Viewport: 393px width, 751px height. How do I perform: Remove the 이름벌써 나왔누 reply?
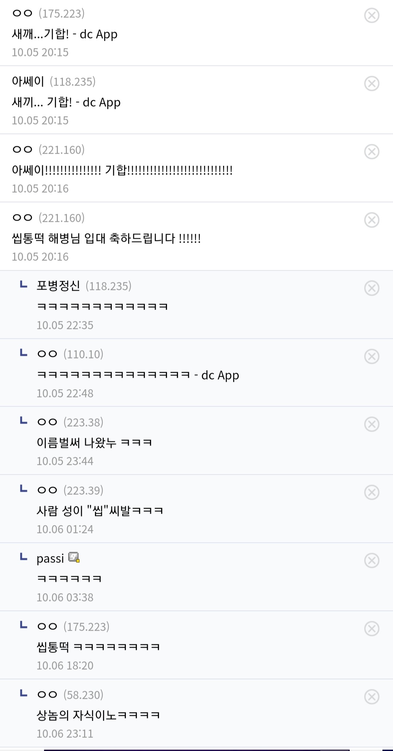coord(372,424)
